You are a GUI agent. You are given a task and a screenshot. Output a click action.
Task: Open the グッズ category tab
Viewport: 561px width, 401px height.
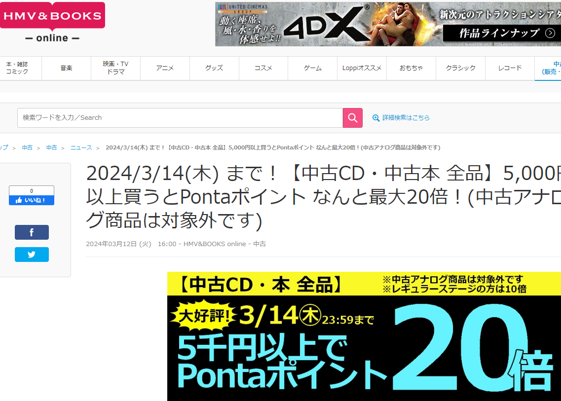coord(214,68)
